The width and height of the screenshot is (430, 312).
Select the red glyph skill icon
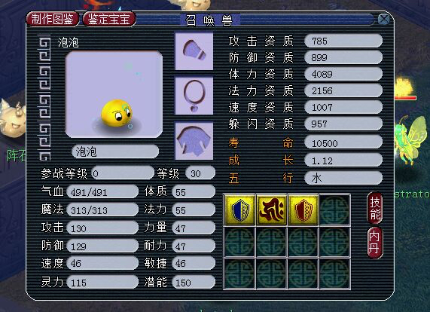pos(272,210)
